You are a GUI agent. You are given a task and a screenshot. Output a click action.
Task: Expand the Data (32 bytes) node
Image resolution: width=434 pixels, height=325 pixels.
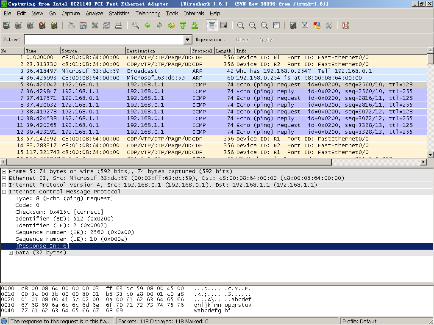tap(11, 253)
